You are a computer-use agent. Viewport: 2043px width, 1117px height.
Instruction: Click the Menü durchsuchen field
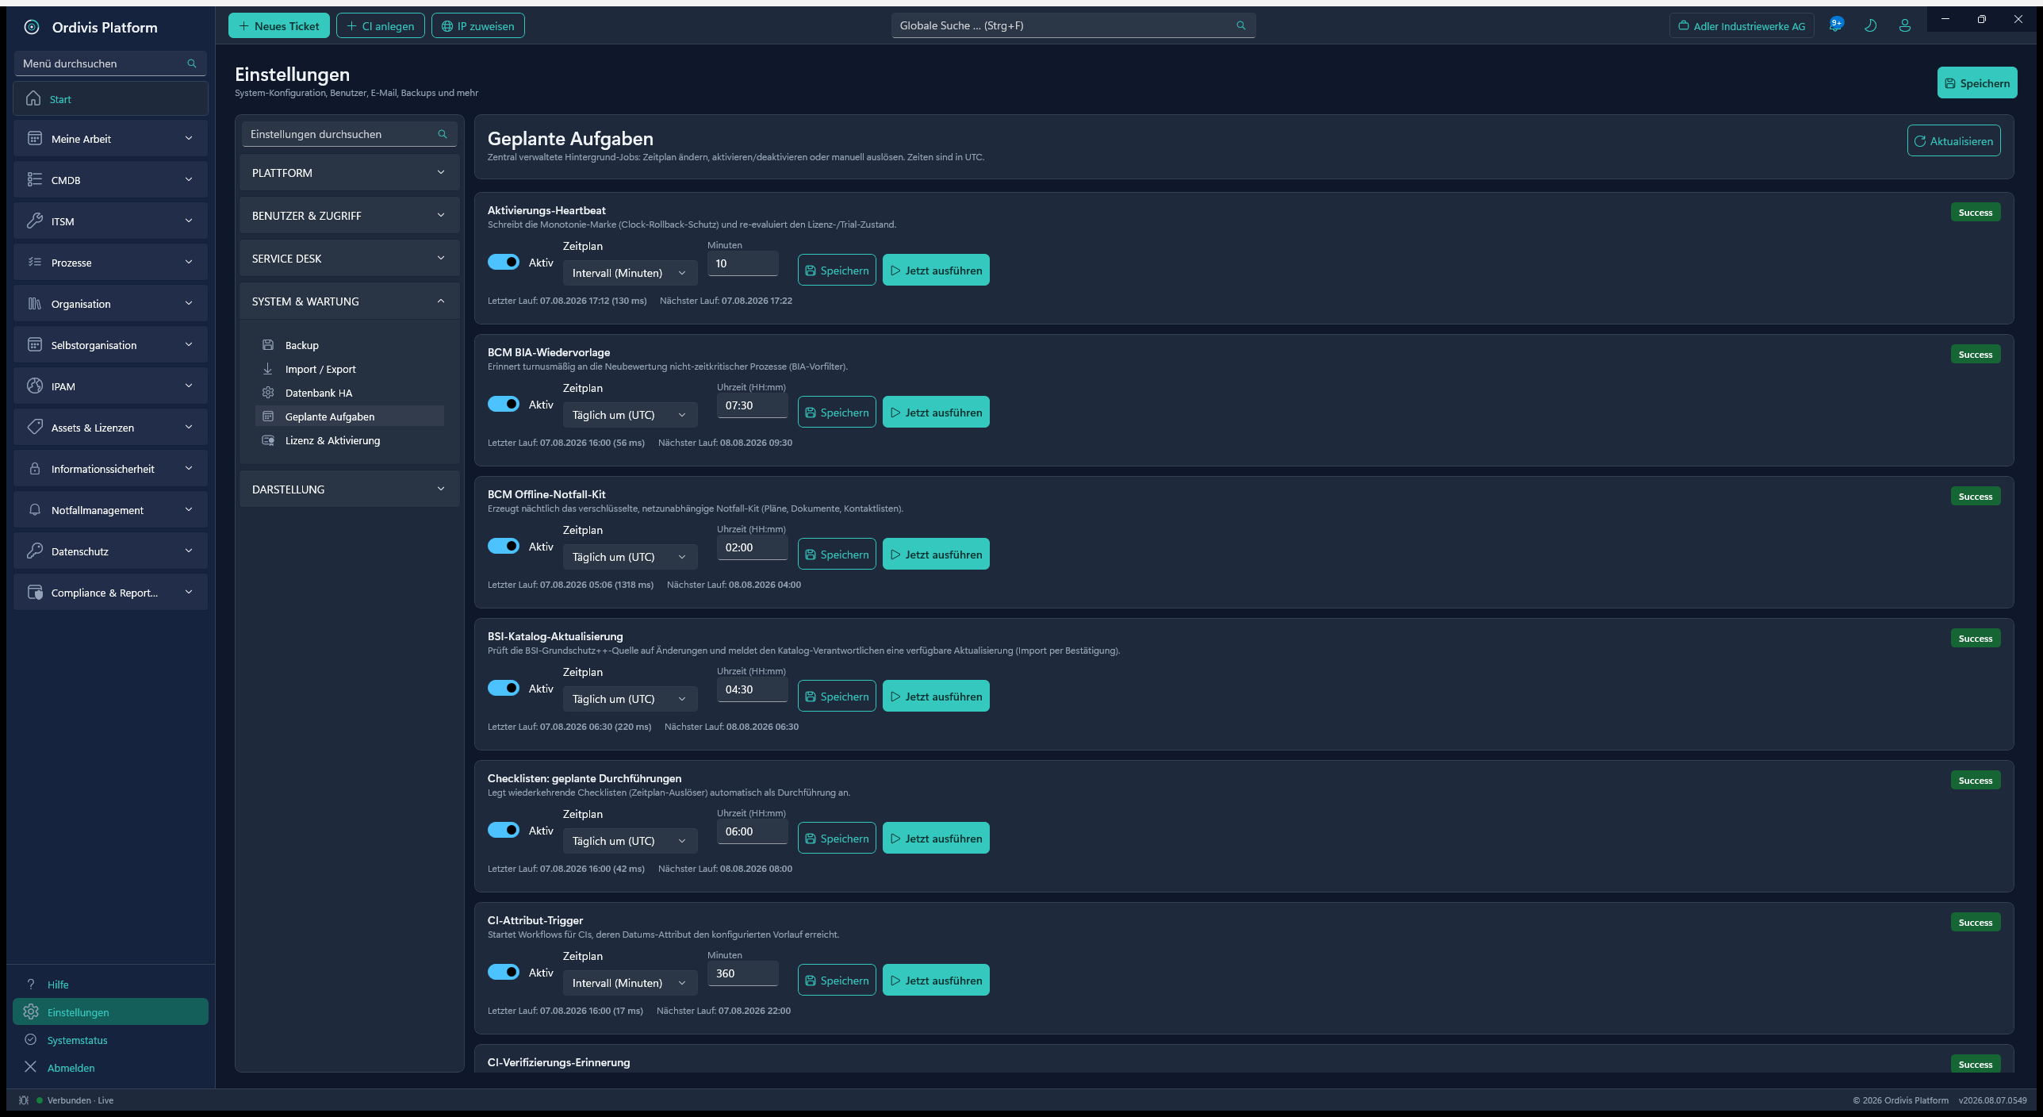pos(110,63)
